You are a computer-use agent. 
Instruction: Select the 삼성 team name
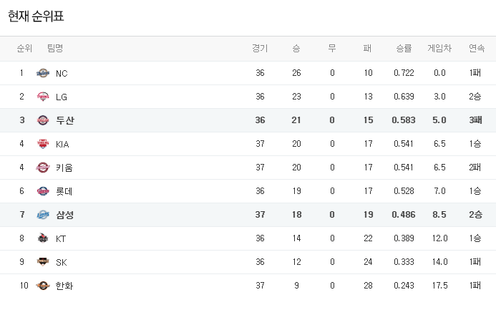64,215
